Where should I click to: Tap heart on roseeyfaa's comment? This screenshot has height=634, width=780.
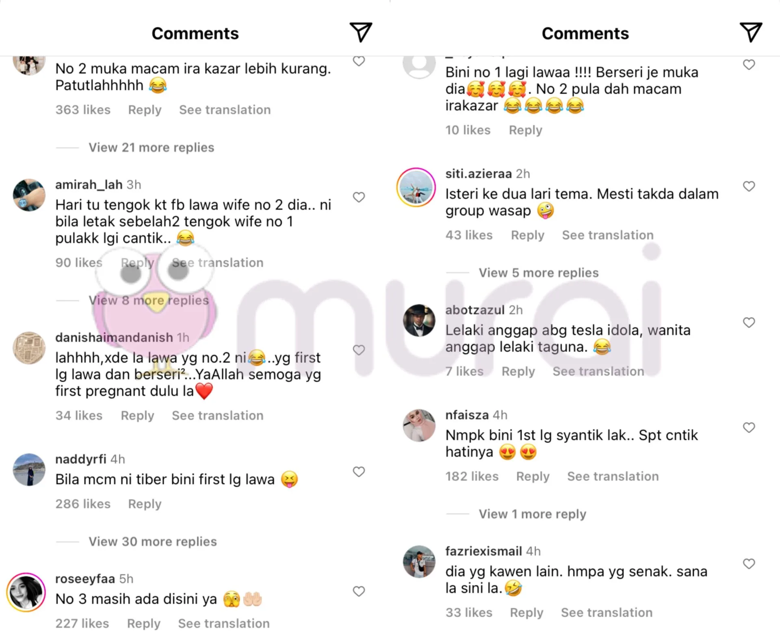click(x=359, y=591)
